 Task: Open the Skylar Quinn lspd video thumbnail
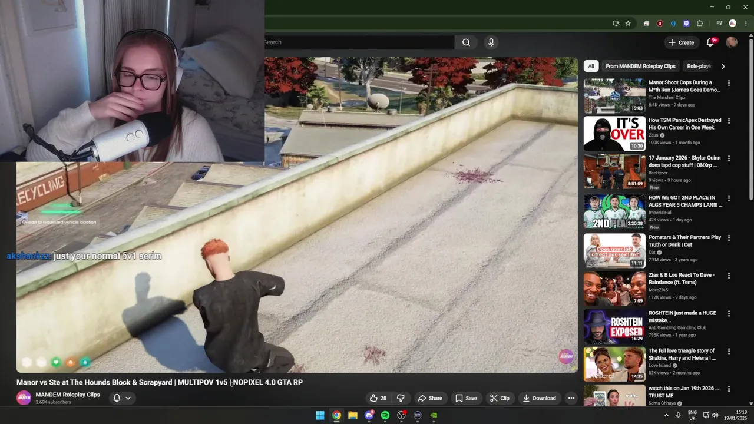click(x=614, y=171)
